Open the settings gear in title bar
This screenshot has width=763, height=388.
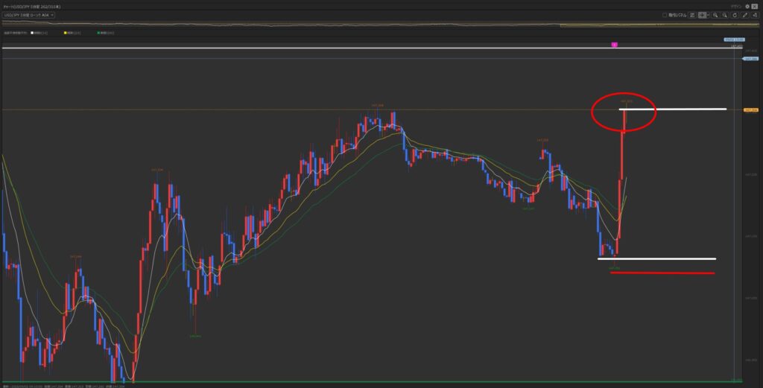[x=747, y=5]
